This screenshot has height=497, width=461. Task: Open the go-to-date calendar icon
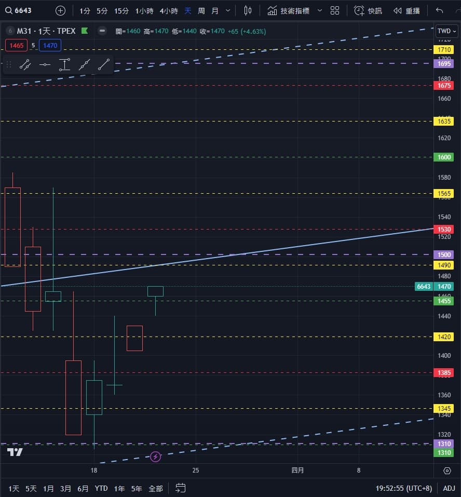coord(181,488)
